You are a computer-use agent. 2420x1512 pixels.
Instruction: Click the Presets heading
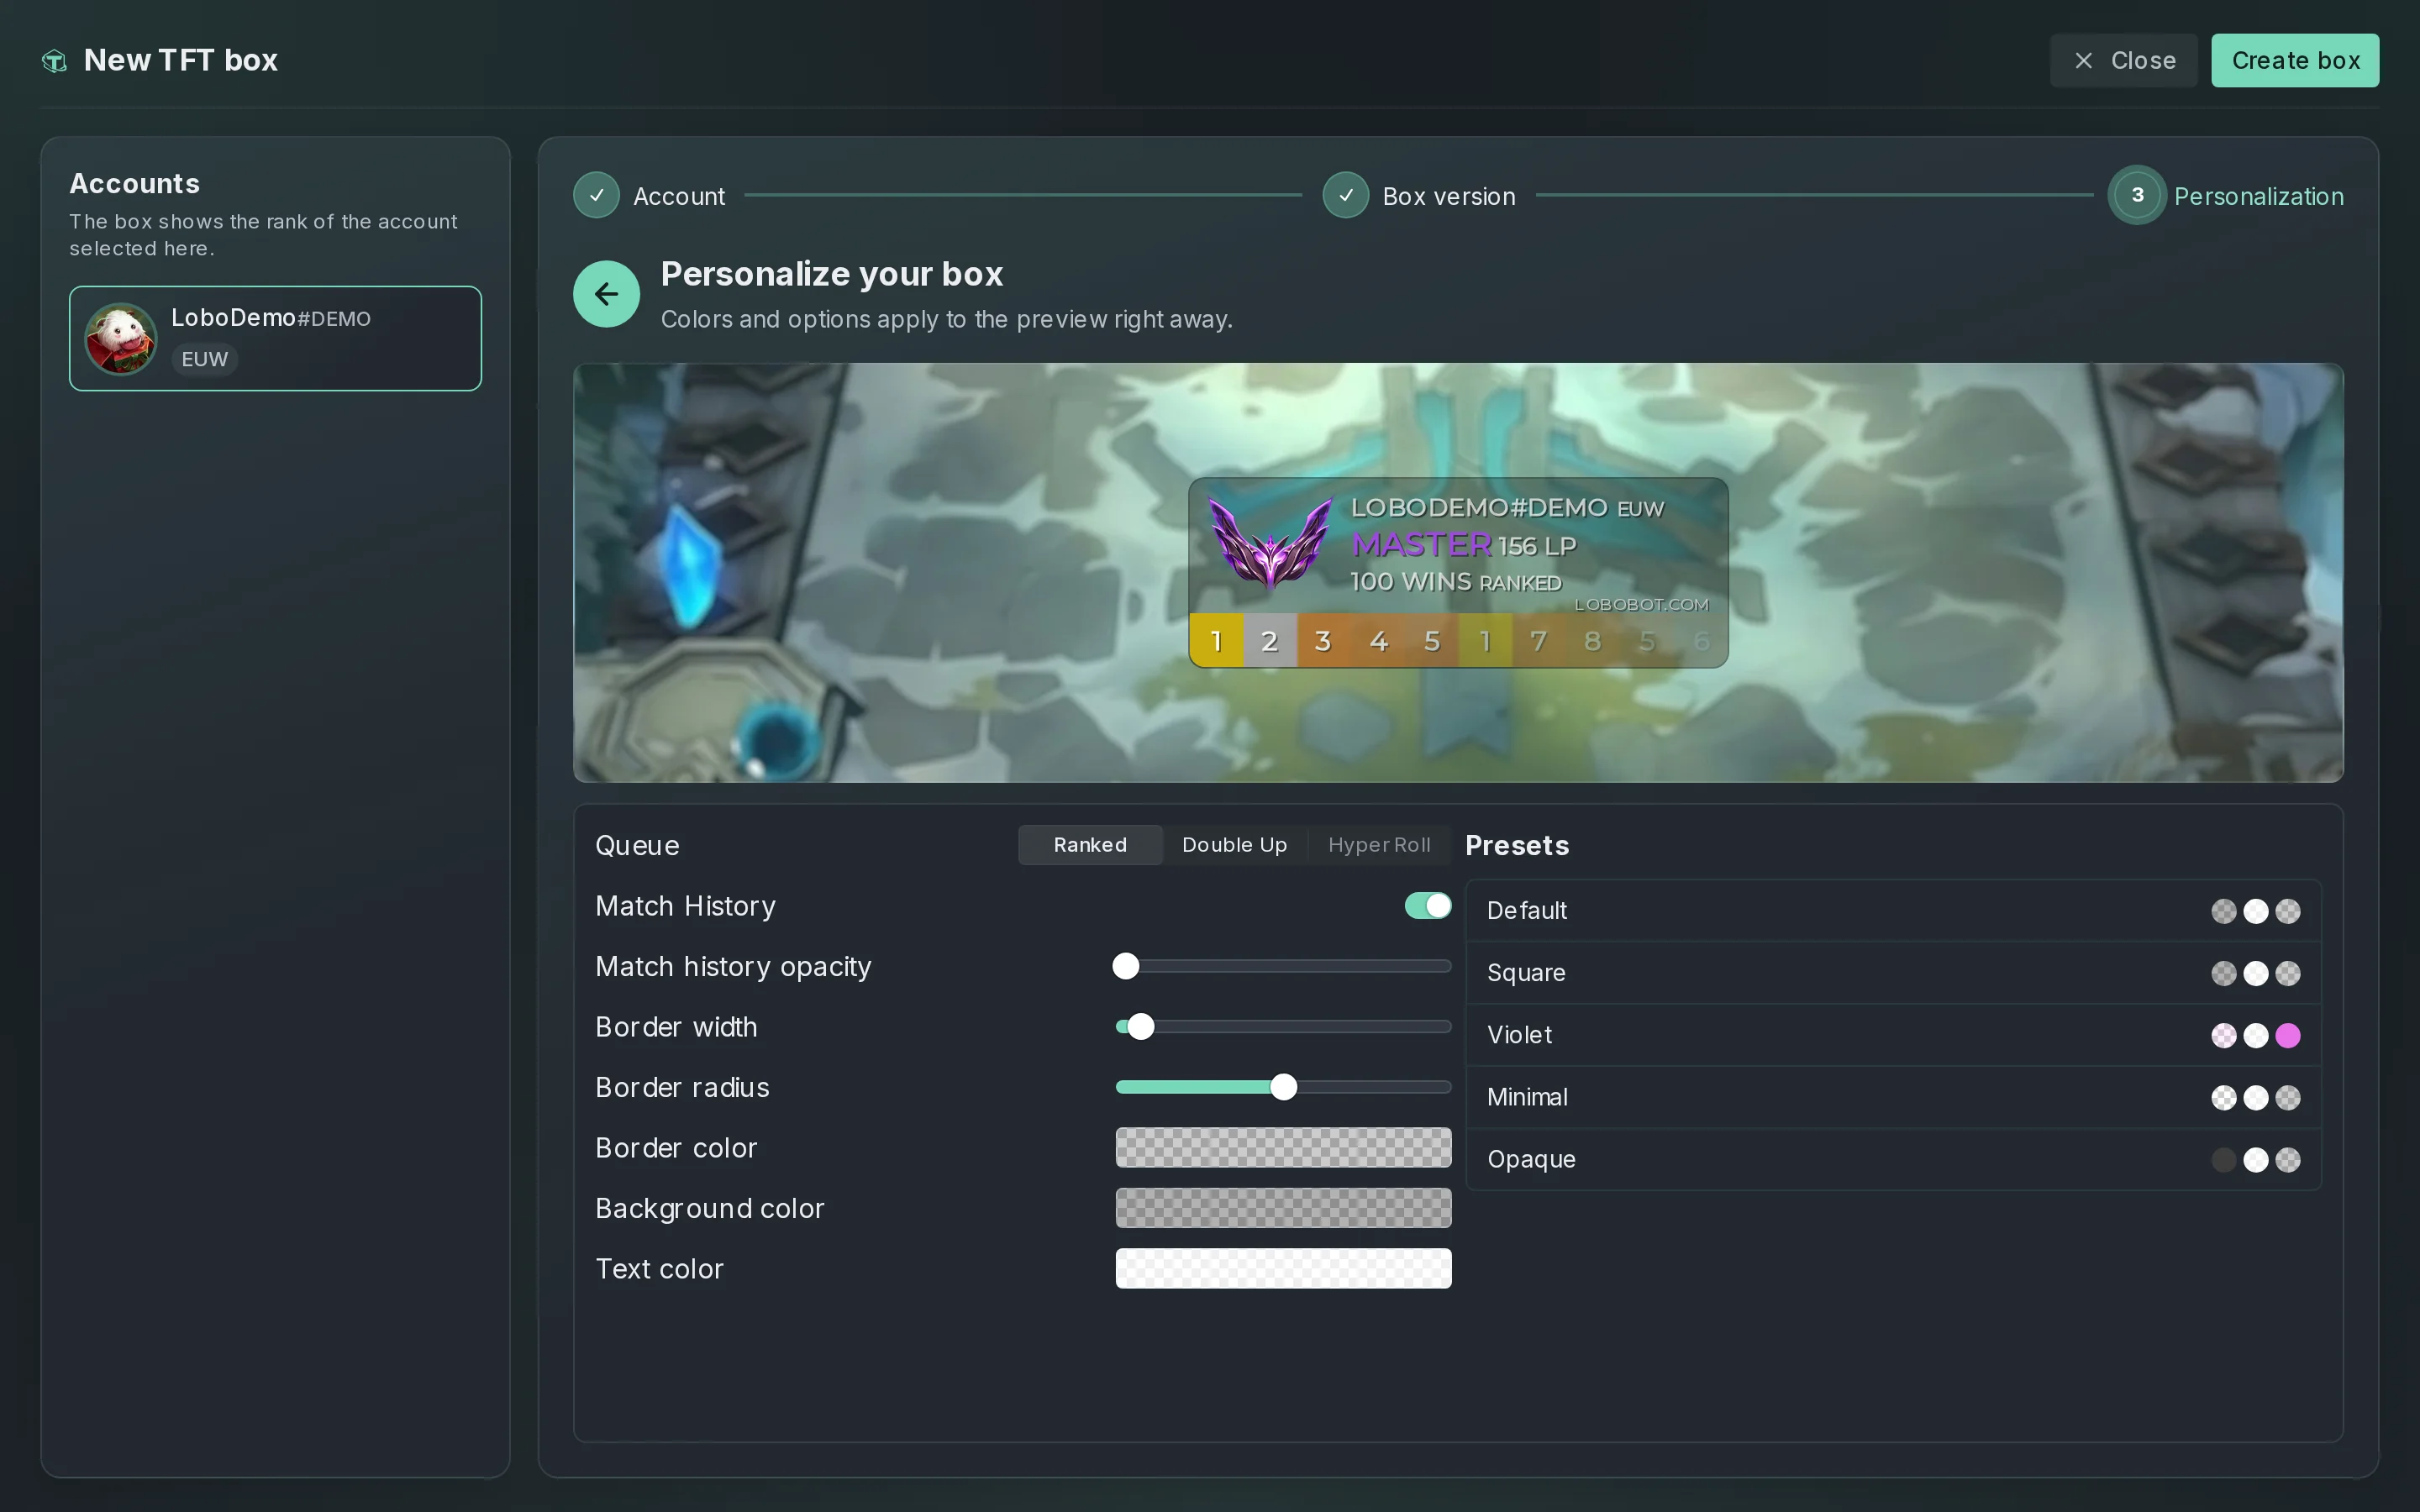[x=1517, y=846]
